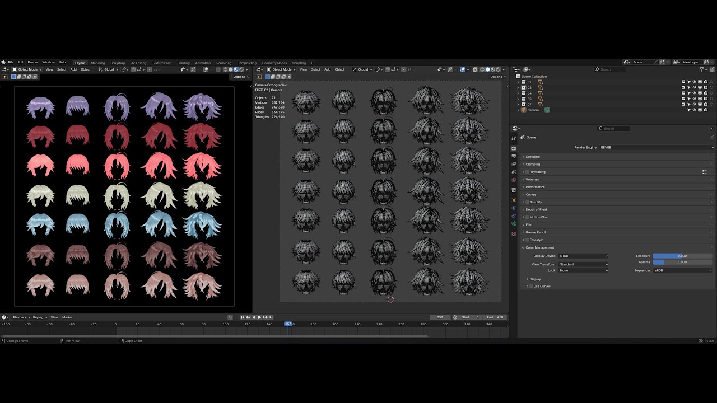Open Add menu in right viewport header

pyautogui.click(x=327, y=69)
